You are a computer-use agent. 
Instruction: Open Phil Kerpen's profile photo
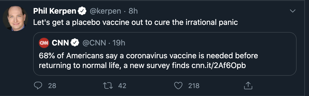tap(15, 18)
